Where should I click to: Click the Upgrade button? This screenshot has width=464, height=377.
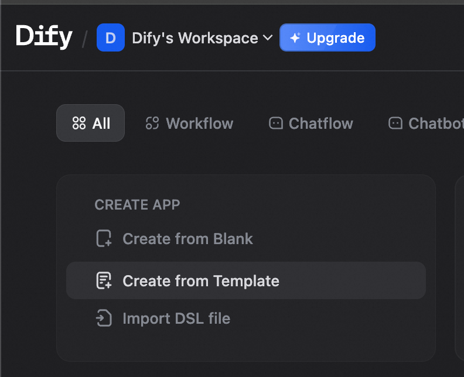(327, 37)
